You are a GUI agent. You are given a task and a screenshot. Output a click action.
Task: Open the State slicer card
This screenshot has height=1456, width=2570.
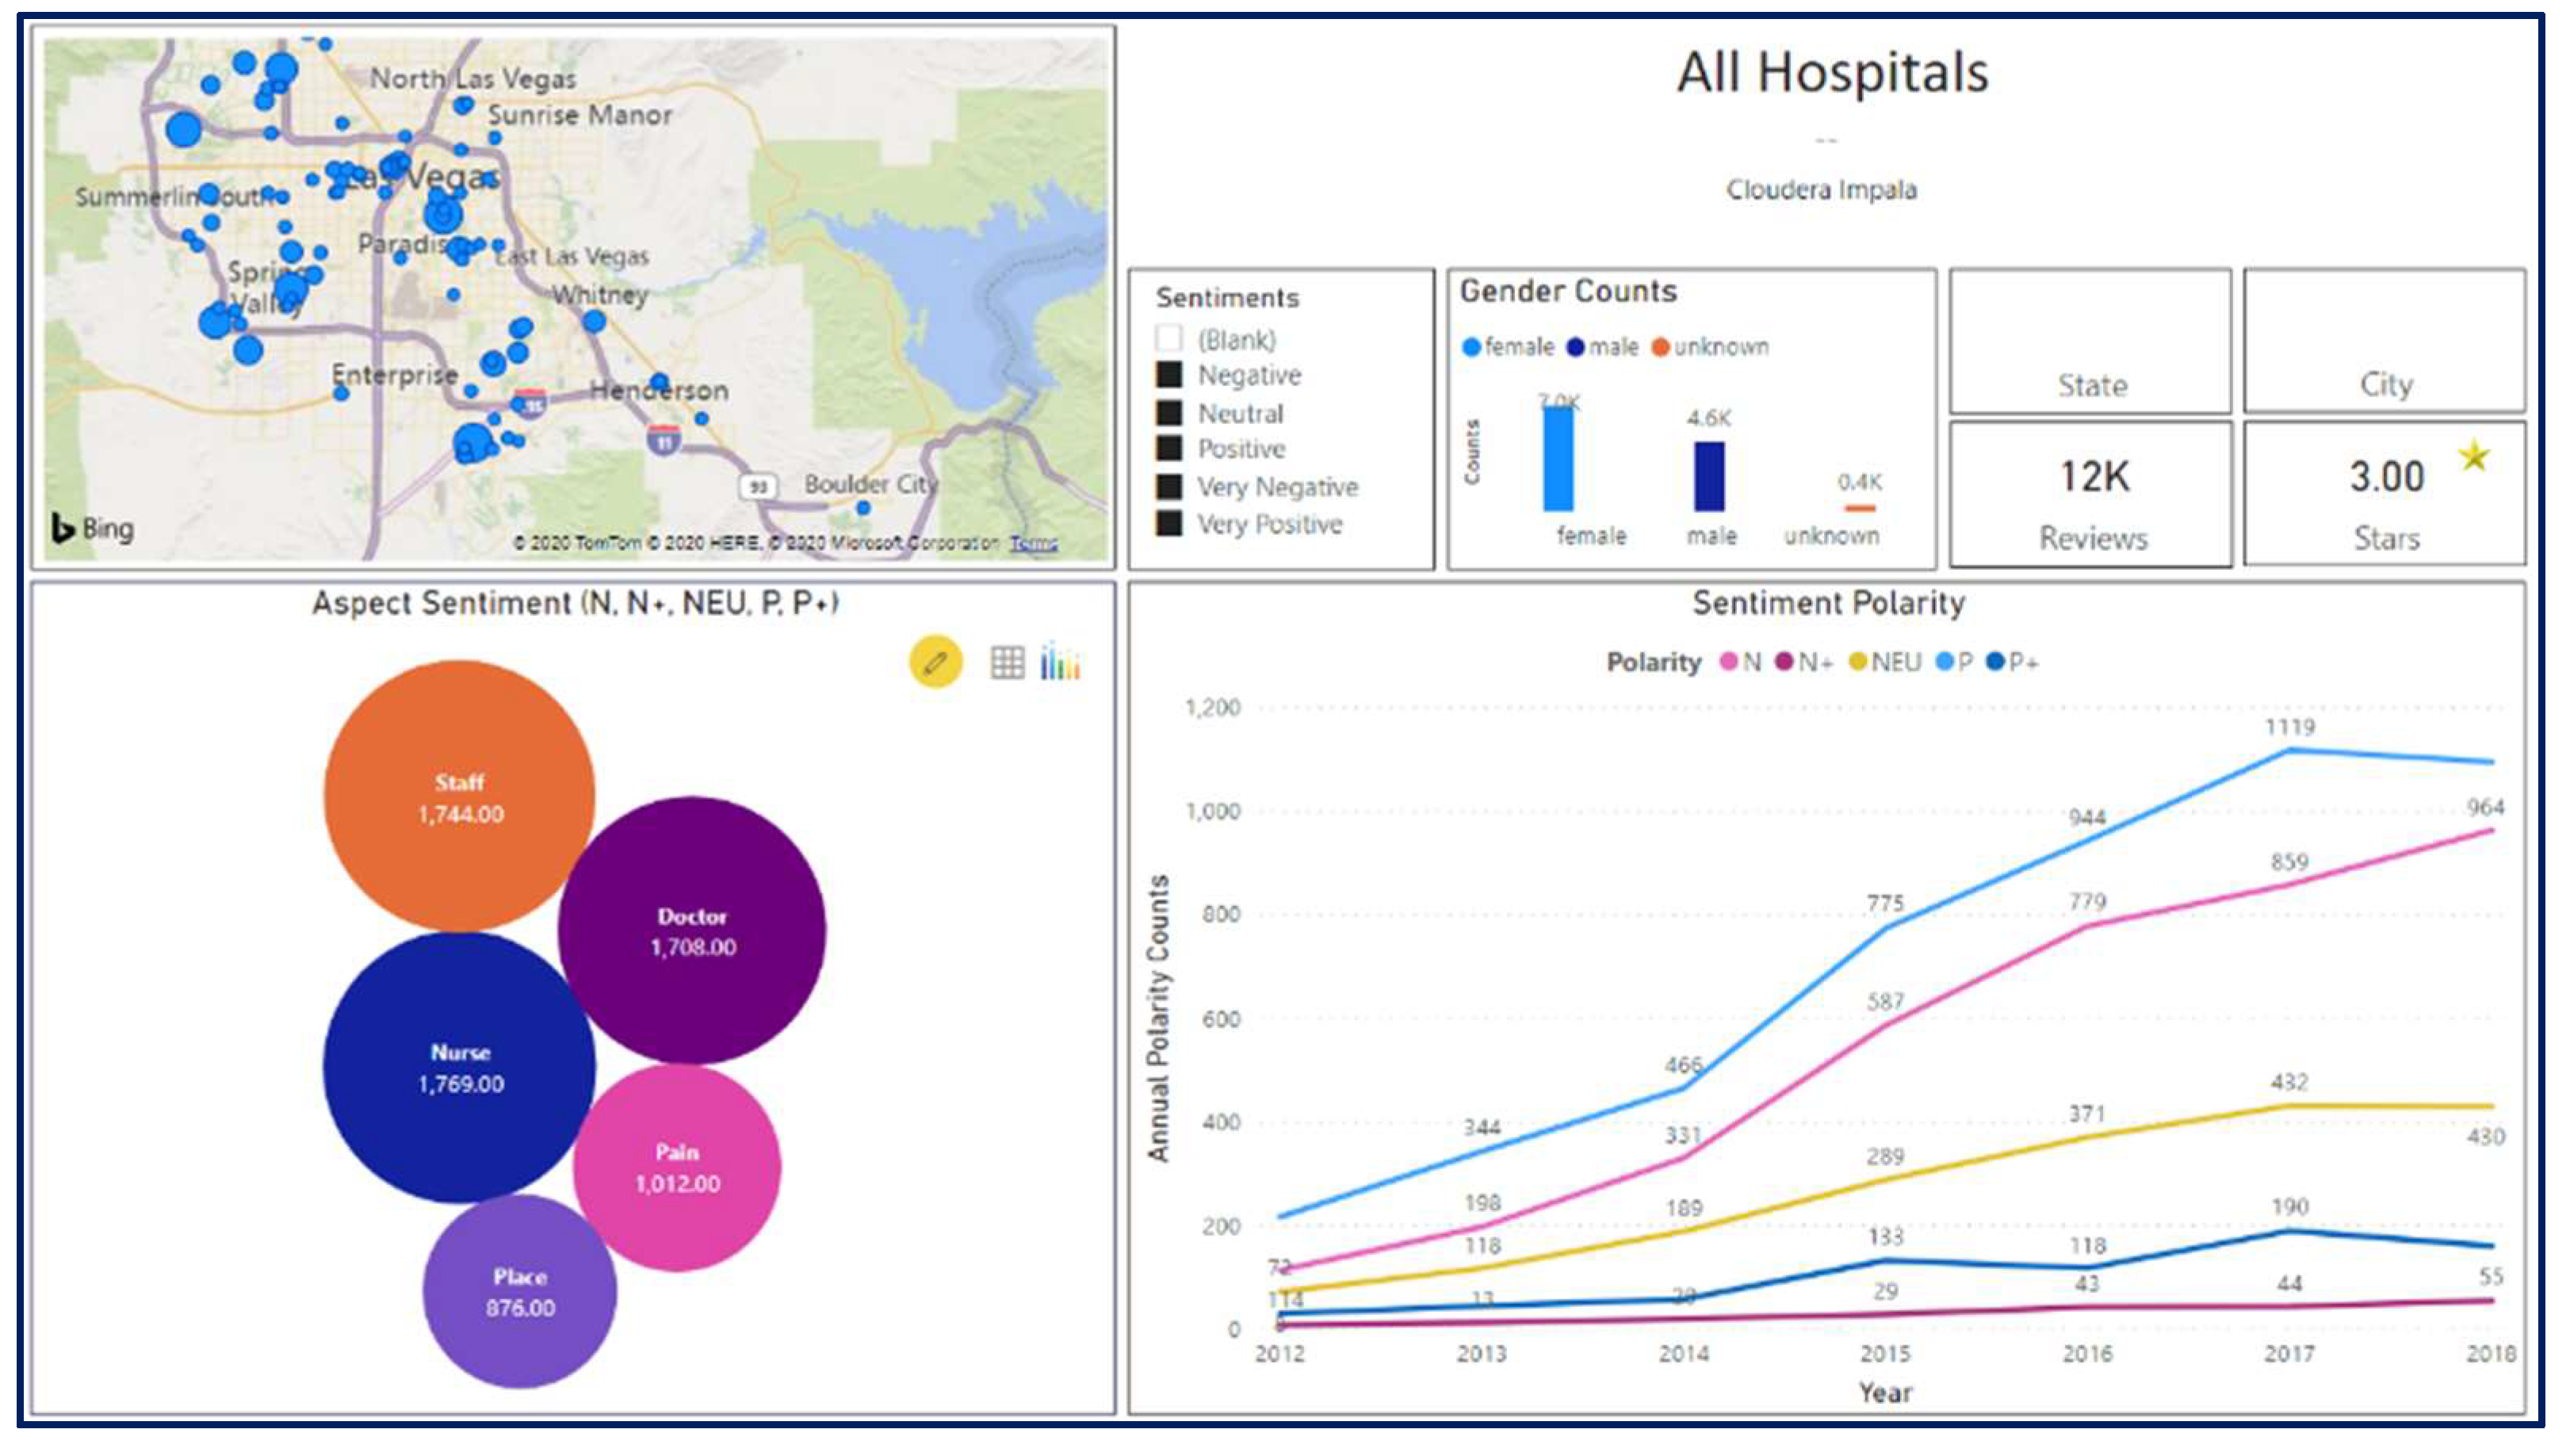tap(2091, 342)
